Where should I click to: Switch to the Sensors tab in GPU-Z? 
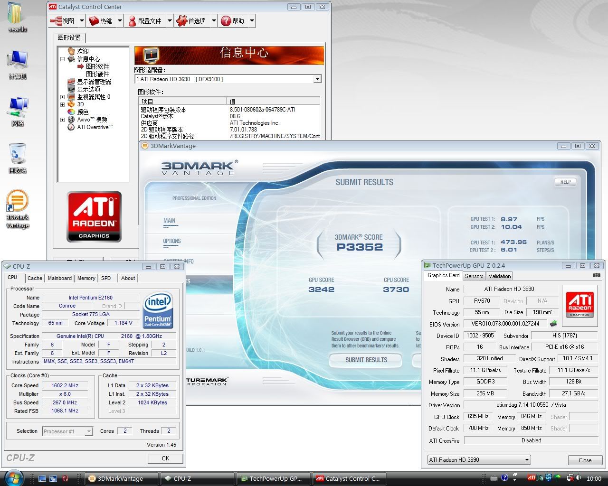(x=474, y=276)
